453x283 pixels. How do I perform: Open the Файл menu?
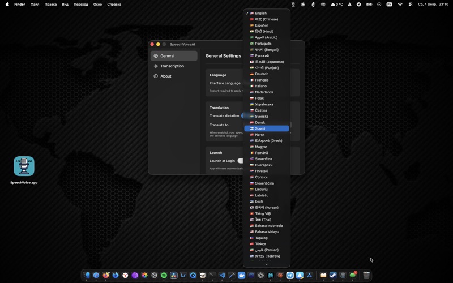click(x=35, y=5)
